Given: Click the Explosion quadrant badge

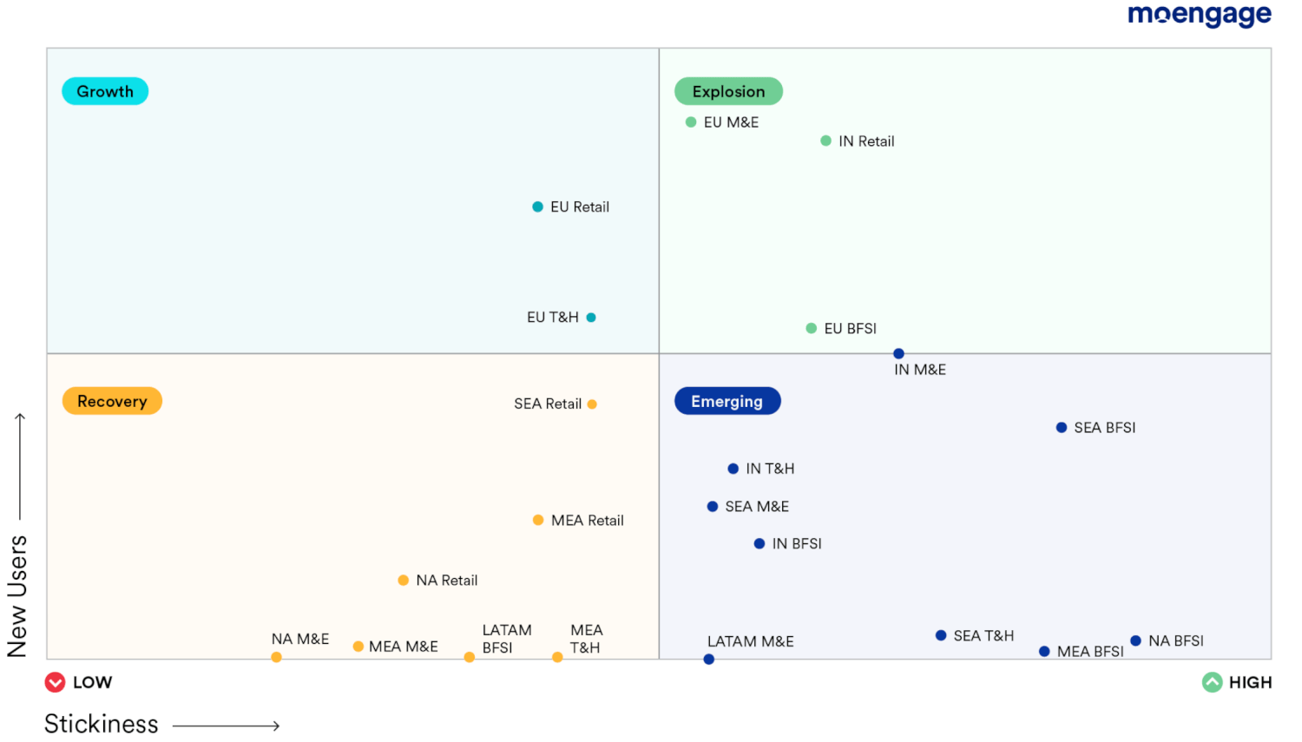Looking at the screenshot, I should click(728, 91).
